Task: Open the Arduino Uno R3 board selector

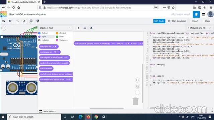Action: click(200, 28)
